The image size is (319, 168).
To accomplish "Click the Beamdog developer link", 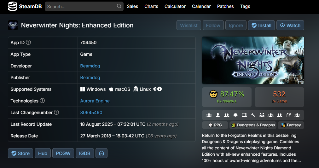I will point(90,66).
